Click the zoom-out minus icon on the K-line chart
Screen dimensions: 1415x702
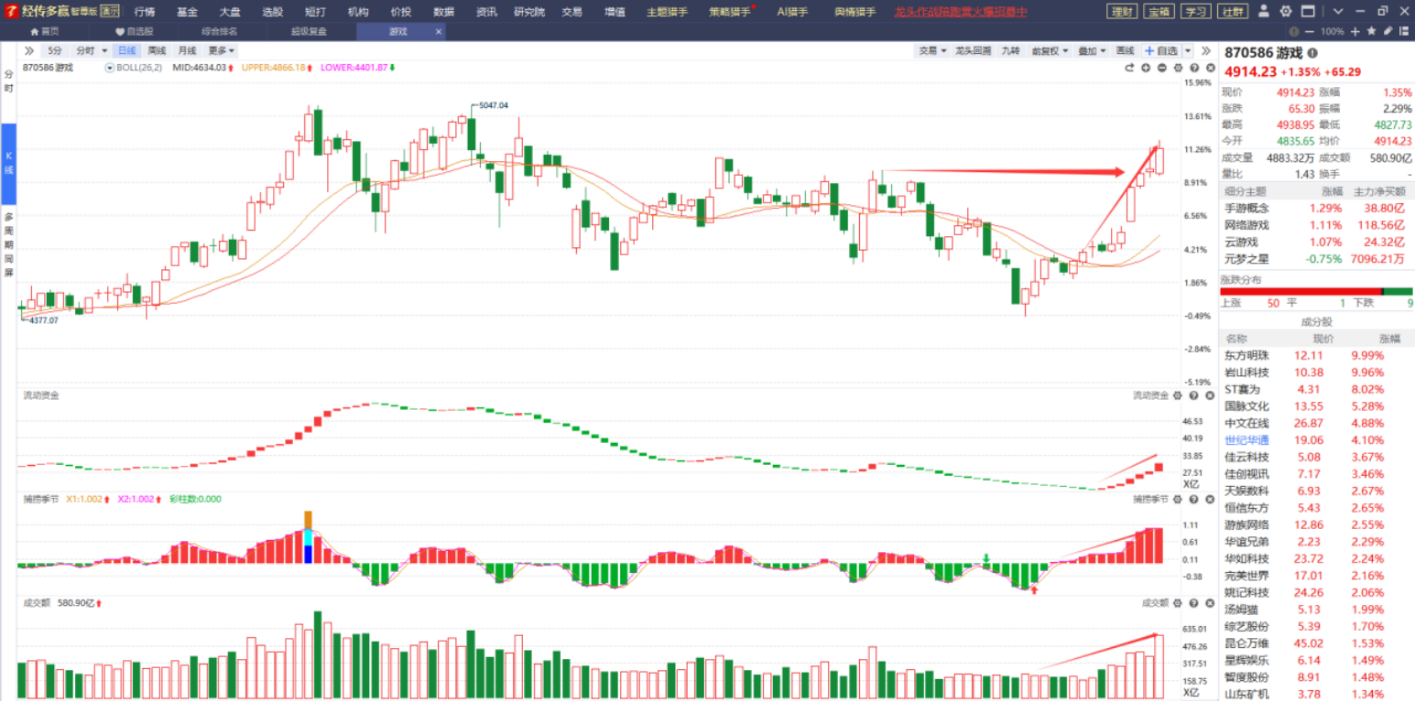click(1161, 68)
